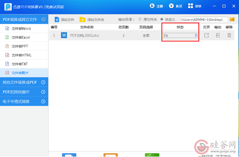Click the 购买 purchase icon

[171, 6]
